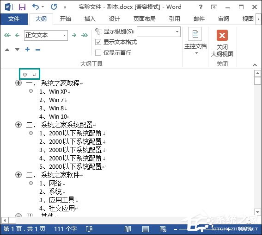Open the 视图 tab
262x235 pixels.
coord(248,19)
